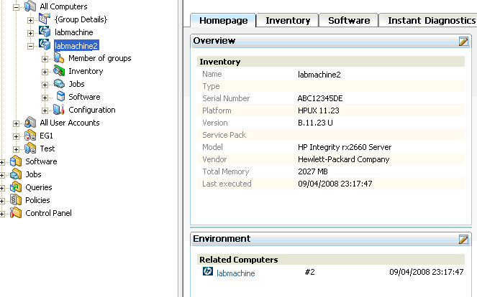
Task: Switch to the Homepage tab
Action: tap(223, 20)
